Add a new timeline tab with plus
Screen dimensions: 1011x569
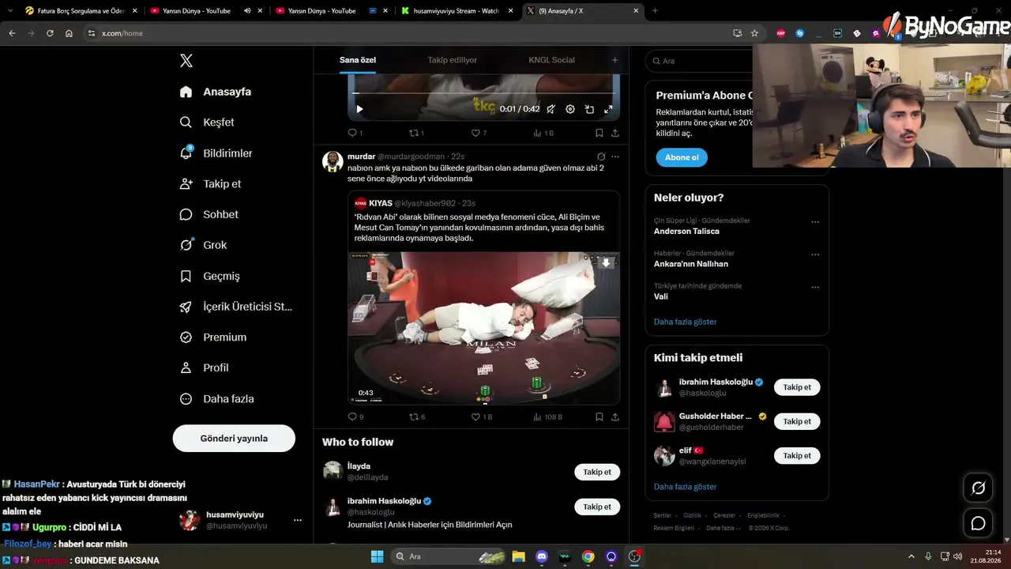(x=614, y=60)
